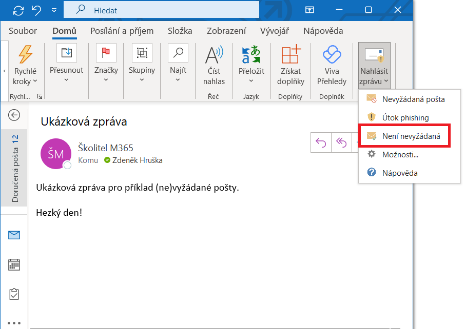Screen dimensions: 465x329
Task: Select Nápověda in the report menu
Action: pos(409,173)
